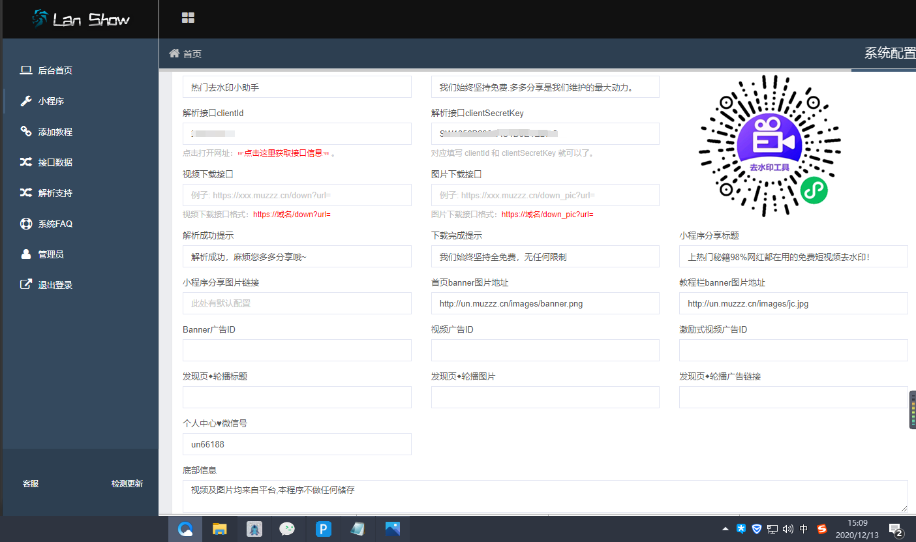916x542 pixels.
Task: Click the Lan Show logo
Action: (81, 20)
